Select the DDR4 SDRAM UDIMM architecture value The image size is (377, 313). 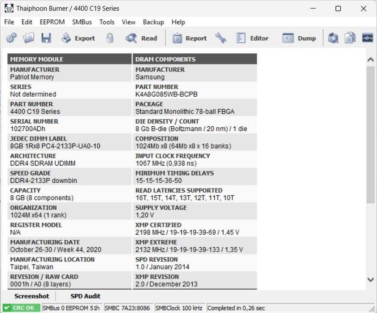point(43,163)
